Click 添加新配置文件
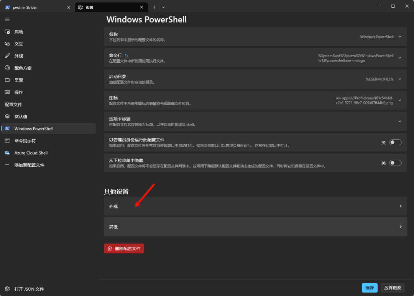The image size is (414, 296). coord(49,165)
